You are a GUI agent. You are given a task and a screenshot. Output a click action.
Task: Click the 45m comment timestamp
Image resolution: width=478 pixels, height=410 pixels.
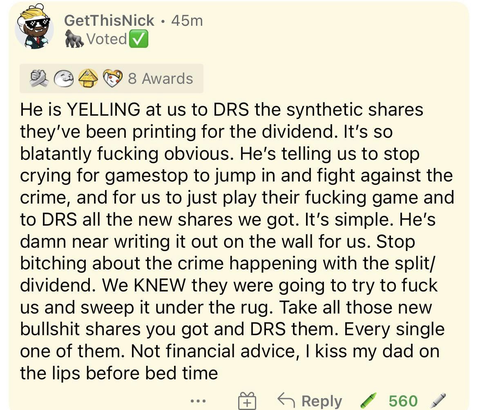tap(187, 21)
